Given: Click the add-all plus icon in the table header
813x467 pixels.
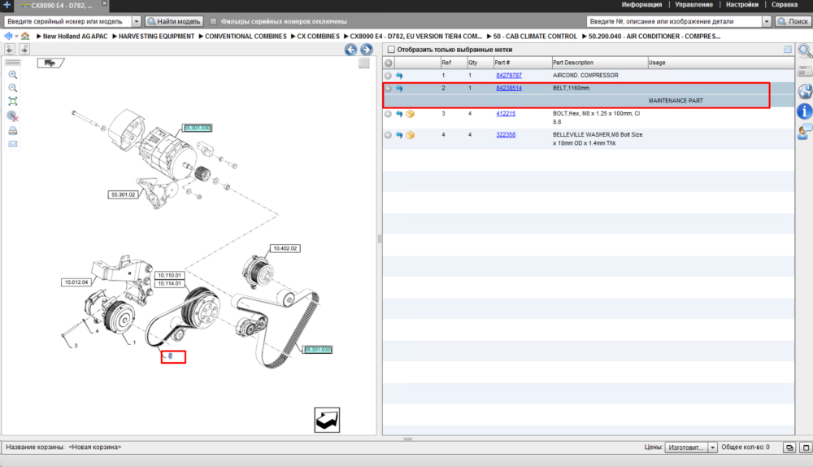Looking at the screenshot, I should coord(389,63).
